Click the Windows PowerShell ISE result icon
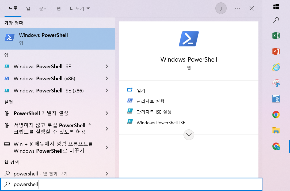The width and height of the screenshot is (290, 191). tap(7, 66)
